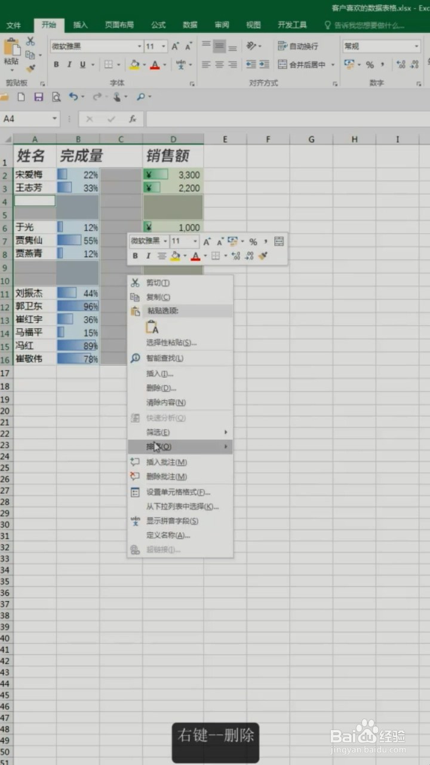Choose 复制 Copy in the context menu
The height and width of the screenshot is (765, 430).
click(180, 297)
